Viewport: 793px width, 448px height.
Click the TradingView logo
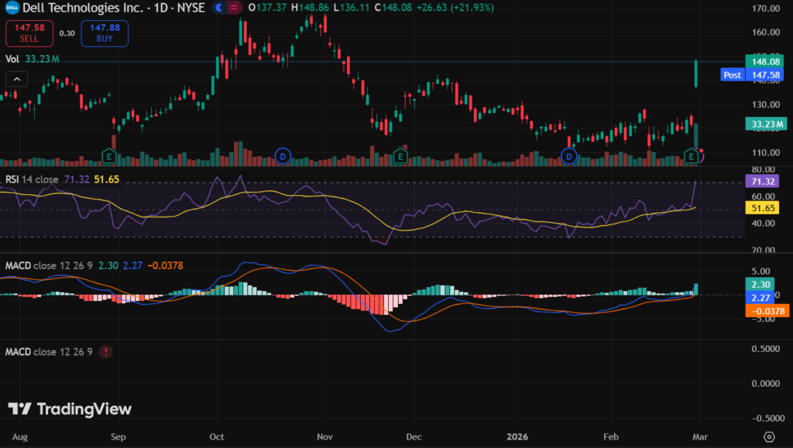tap(70, 409)
